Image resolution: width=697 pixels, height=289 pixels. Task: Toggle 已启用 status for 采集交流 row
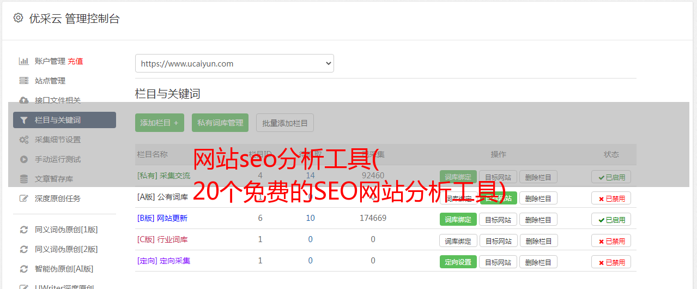pos(611,177)
